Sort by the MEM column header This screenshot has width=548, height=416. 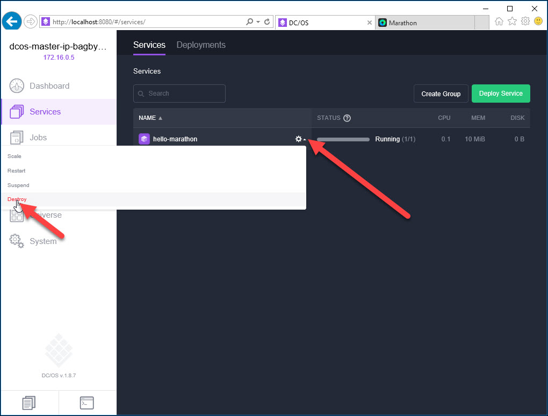[478, 118]
